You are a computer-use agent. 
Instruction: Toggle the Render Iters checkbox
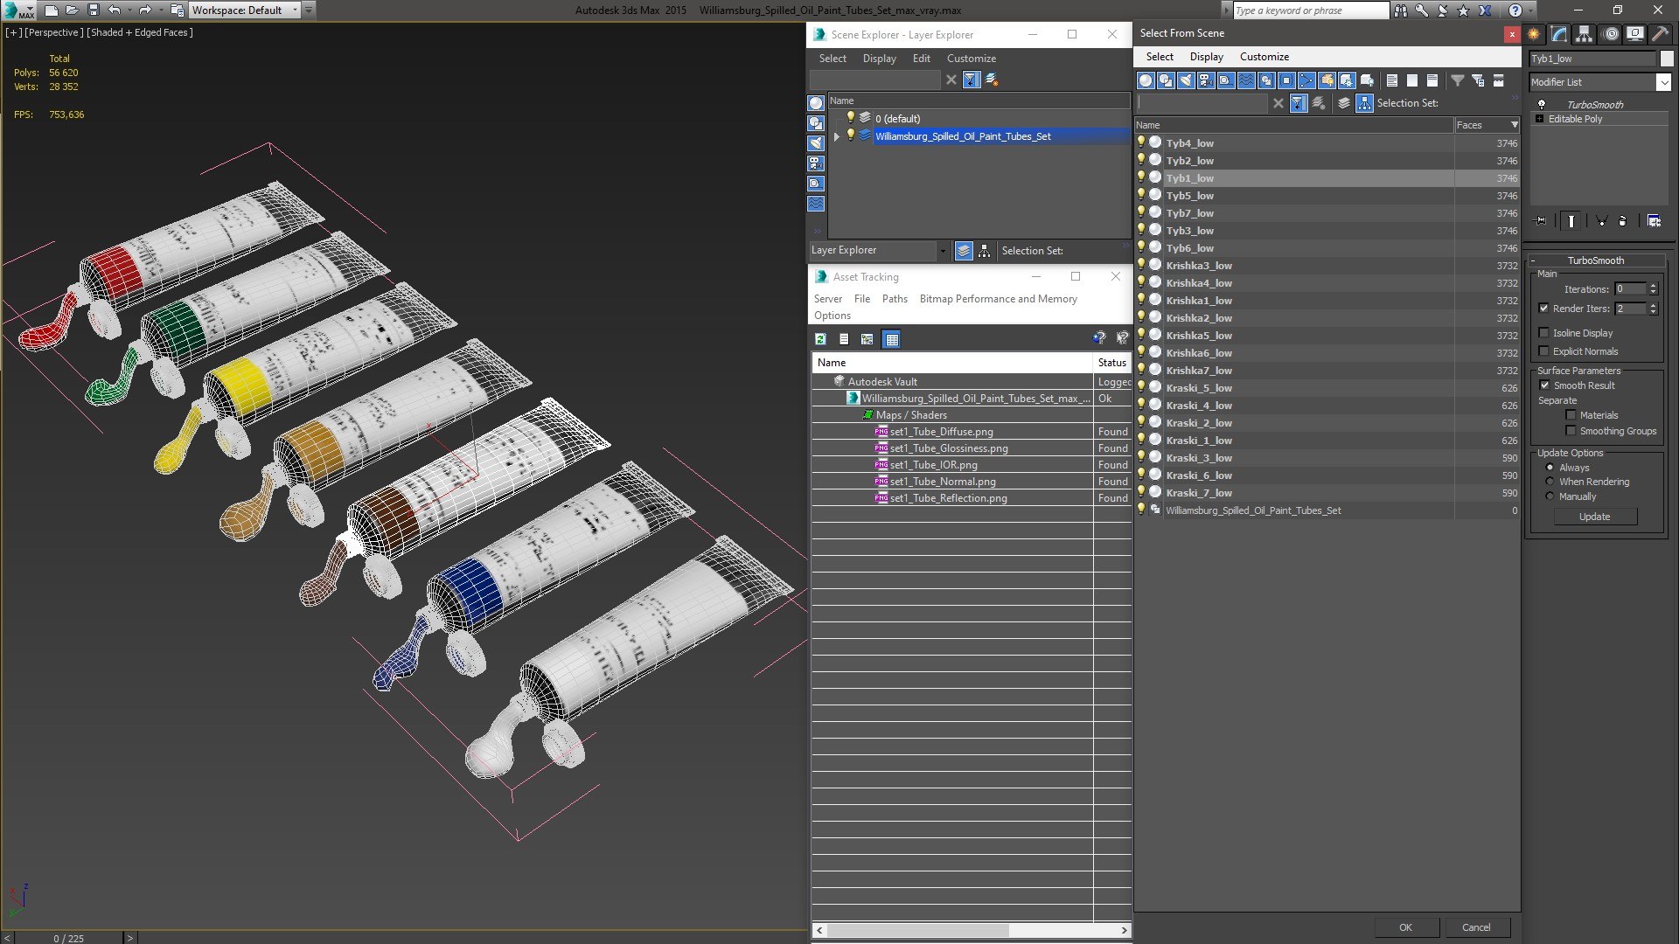point(1543,309)
